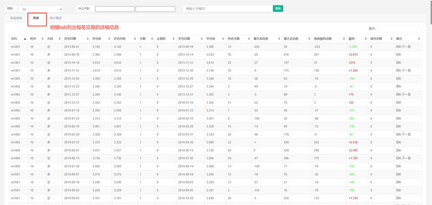This screenshot has height=205, width=432.
Task: Sort table by 开仓日期 column arrow
Action: tap(88, 39)
